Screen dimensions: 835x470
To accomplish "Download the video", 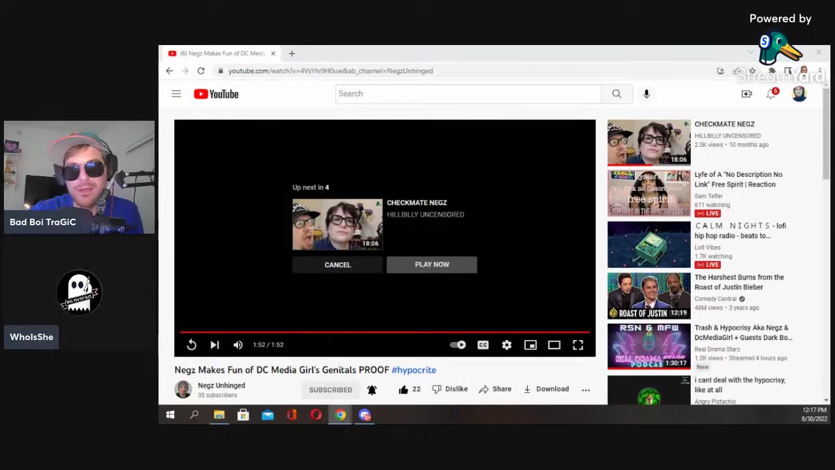I will pyautogui.click(x=546, y=389).
